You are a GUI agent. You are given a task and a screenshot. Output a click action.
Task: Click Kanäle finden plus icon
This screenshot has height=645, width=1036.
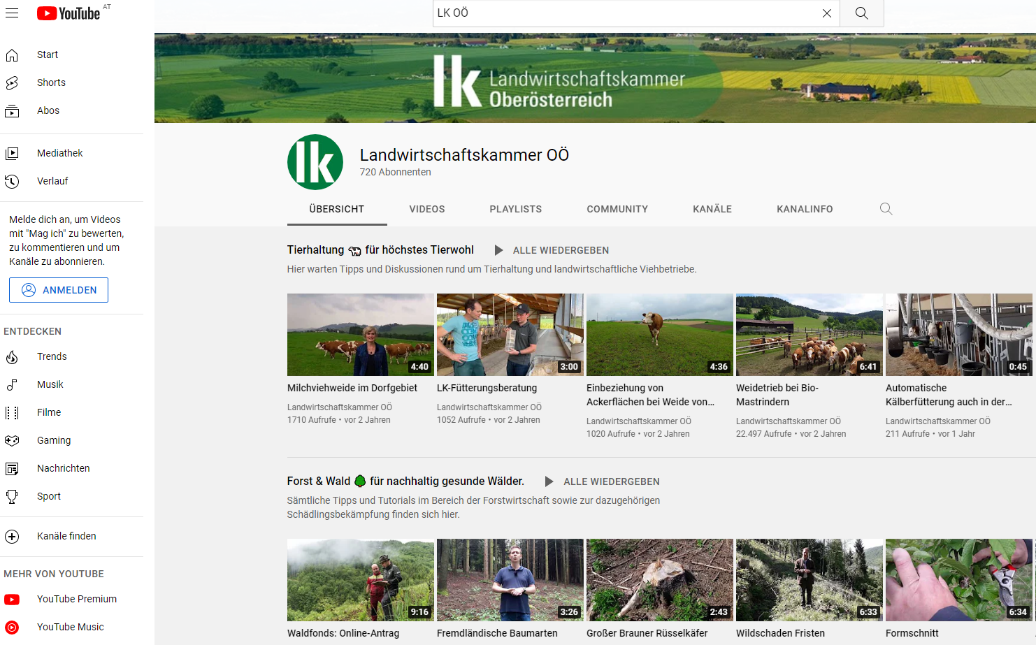13,537
